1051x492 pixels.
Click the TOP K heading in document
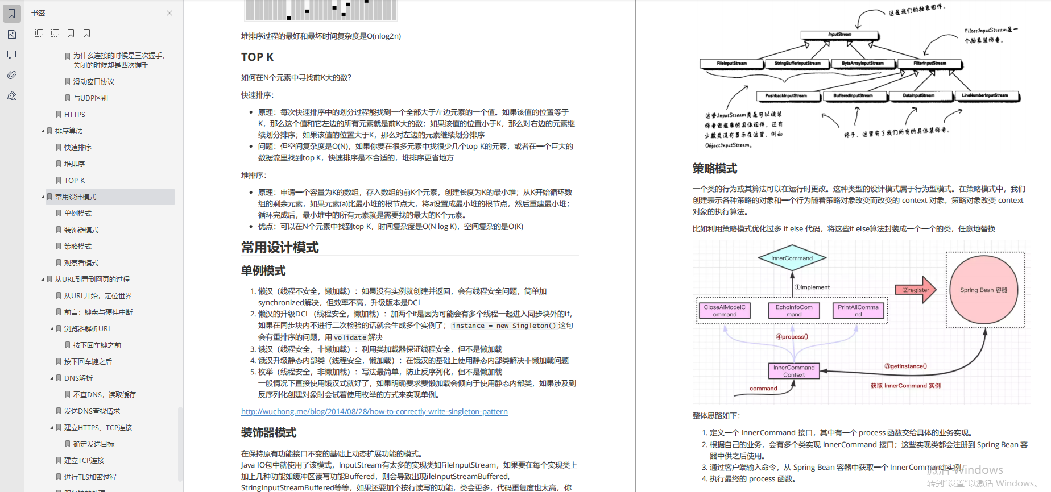257,57
